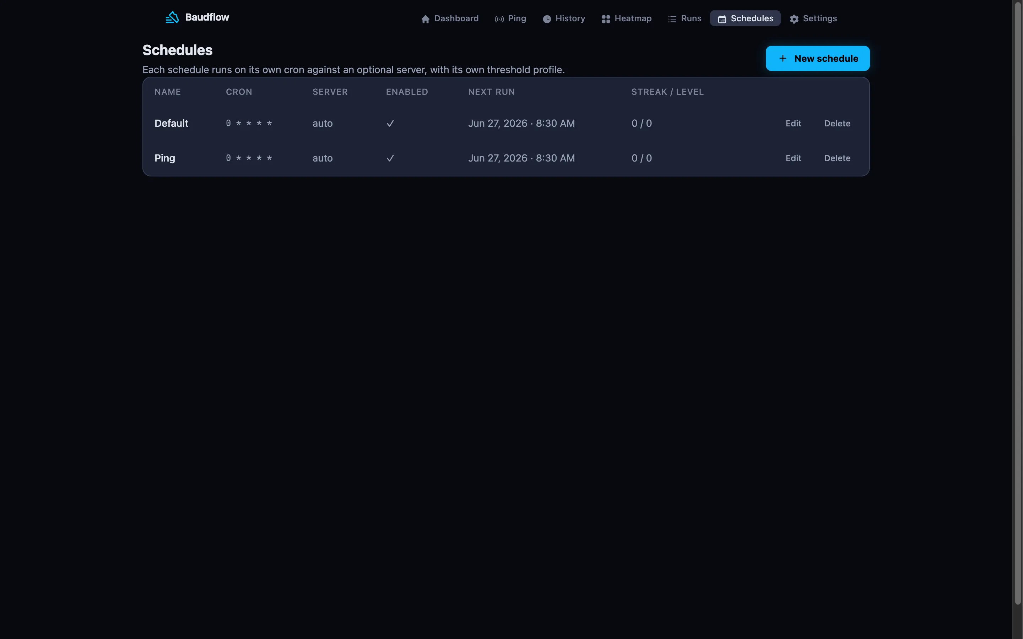Click the Runs list icon
Image resolution: width=1023 pixels, height=639 pixels.
click(x=672, y=19)
